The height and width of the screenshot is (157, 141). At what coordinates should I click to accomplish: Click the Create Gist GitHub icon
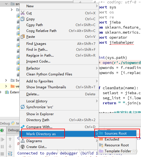[23, 147]
